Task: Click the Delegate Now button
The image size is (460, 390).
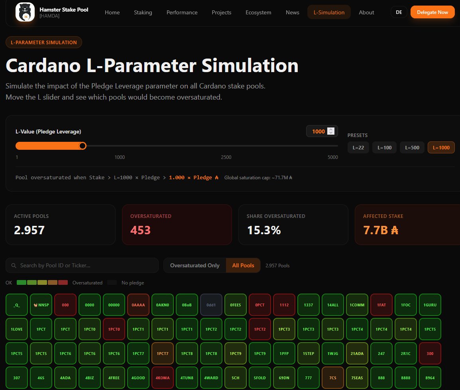Action: [x=432, y=12]
